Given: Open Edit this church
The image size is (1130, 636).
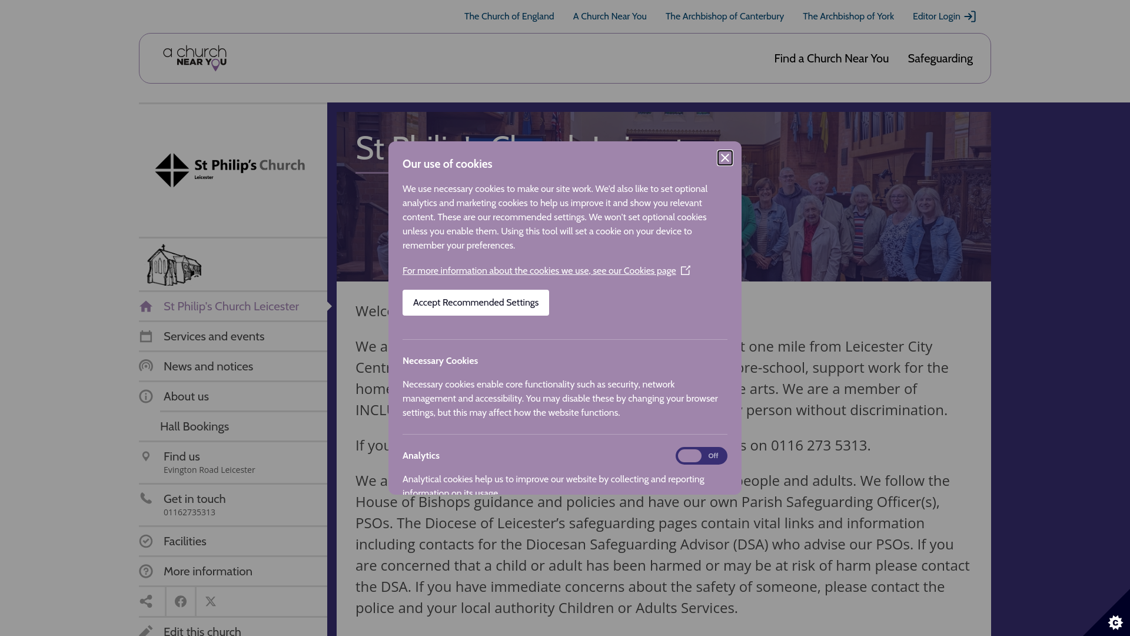Looking at the screenshot, I should 233,628.
